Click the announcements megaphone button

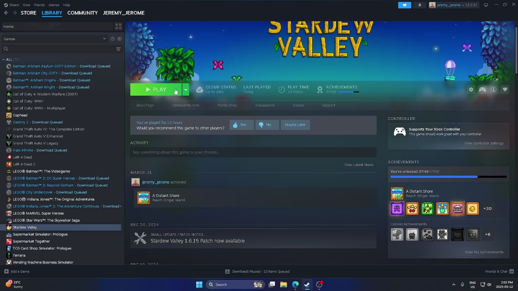[405, 5]
